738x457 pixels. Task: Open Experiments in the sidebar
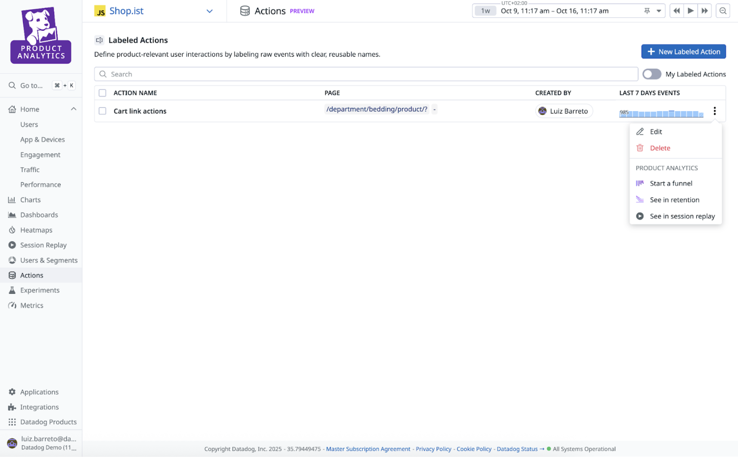pyautogui.click(x=40, y=290)
